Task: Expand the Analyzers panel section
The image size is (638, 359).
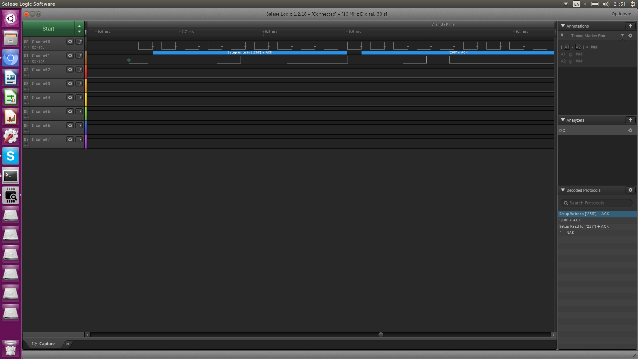Action: pos(563,120)
